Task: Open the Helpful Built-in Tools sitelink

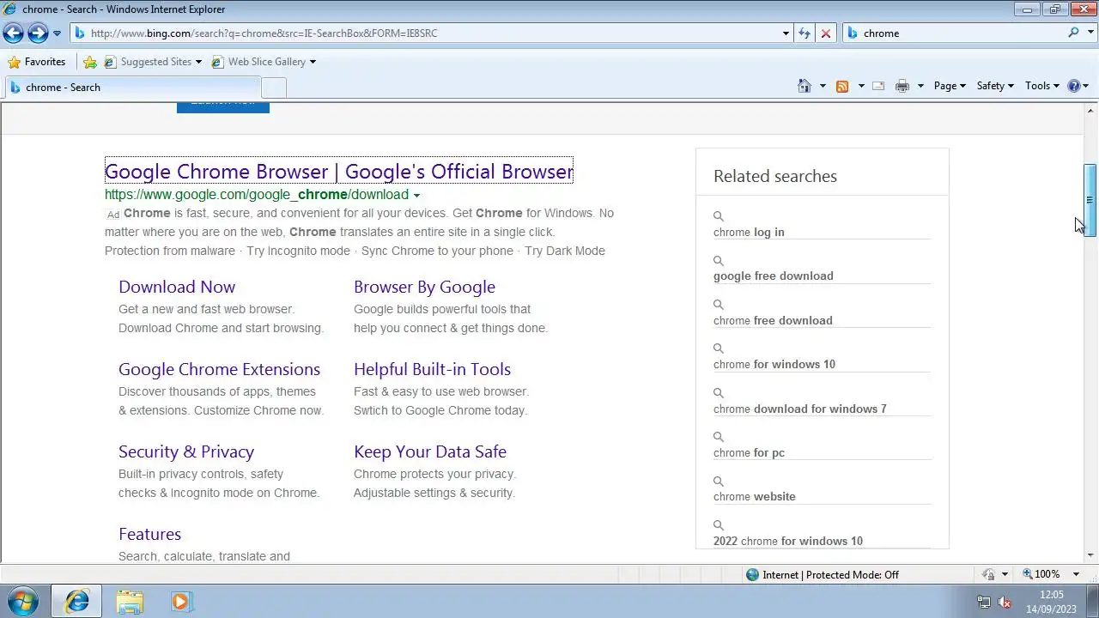Action: [432, 369]
